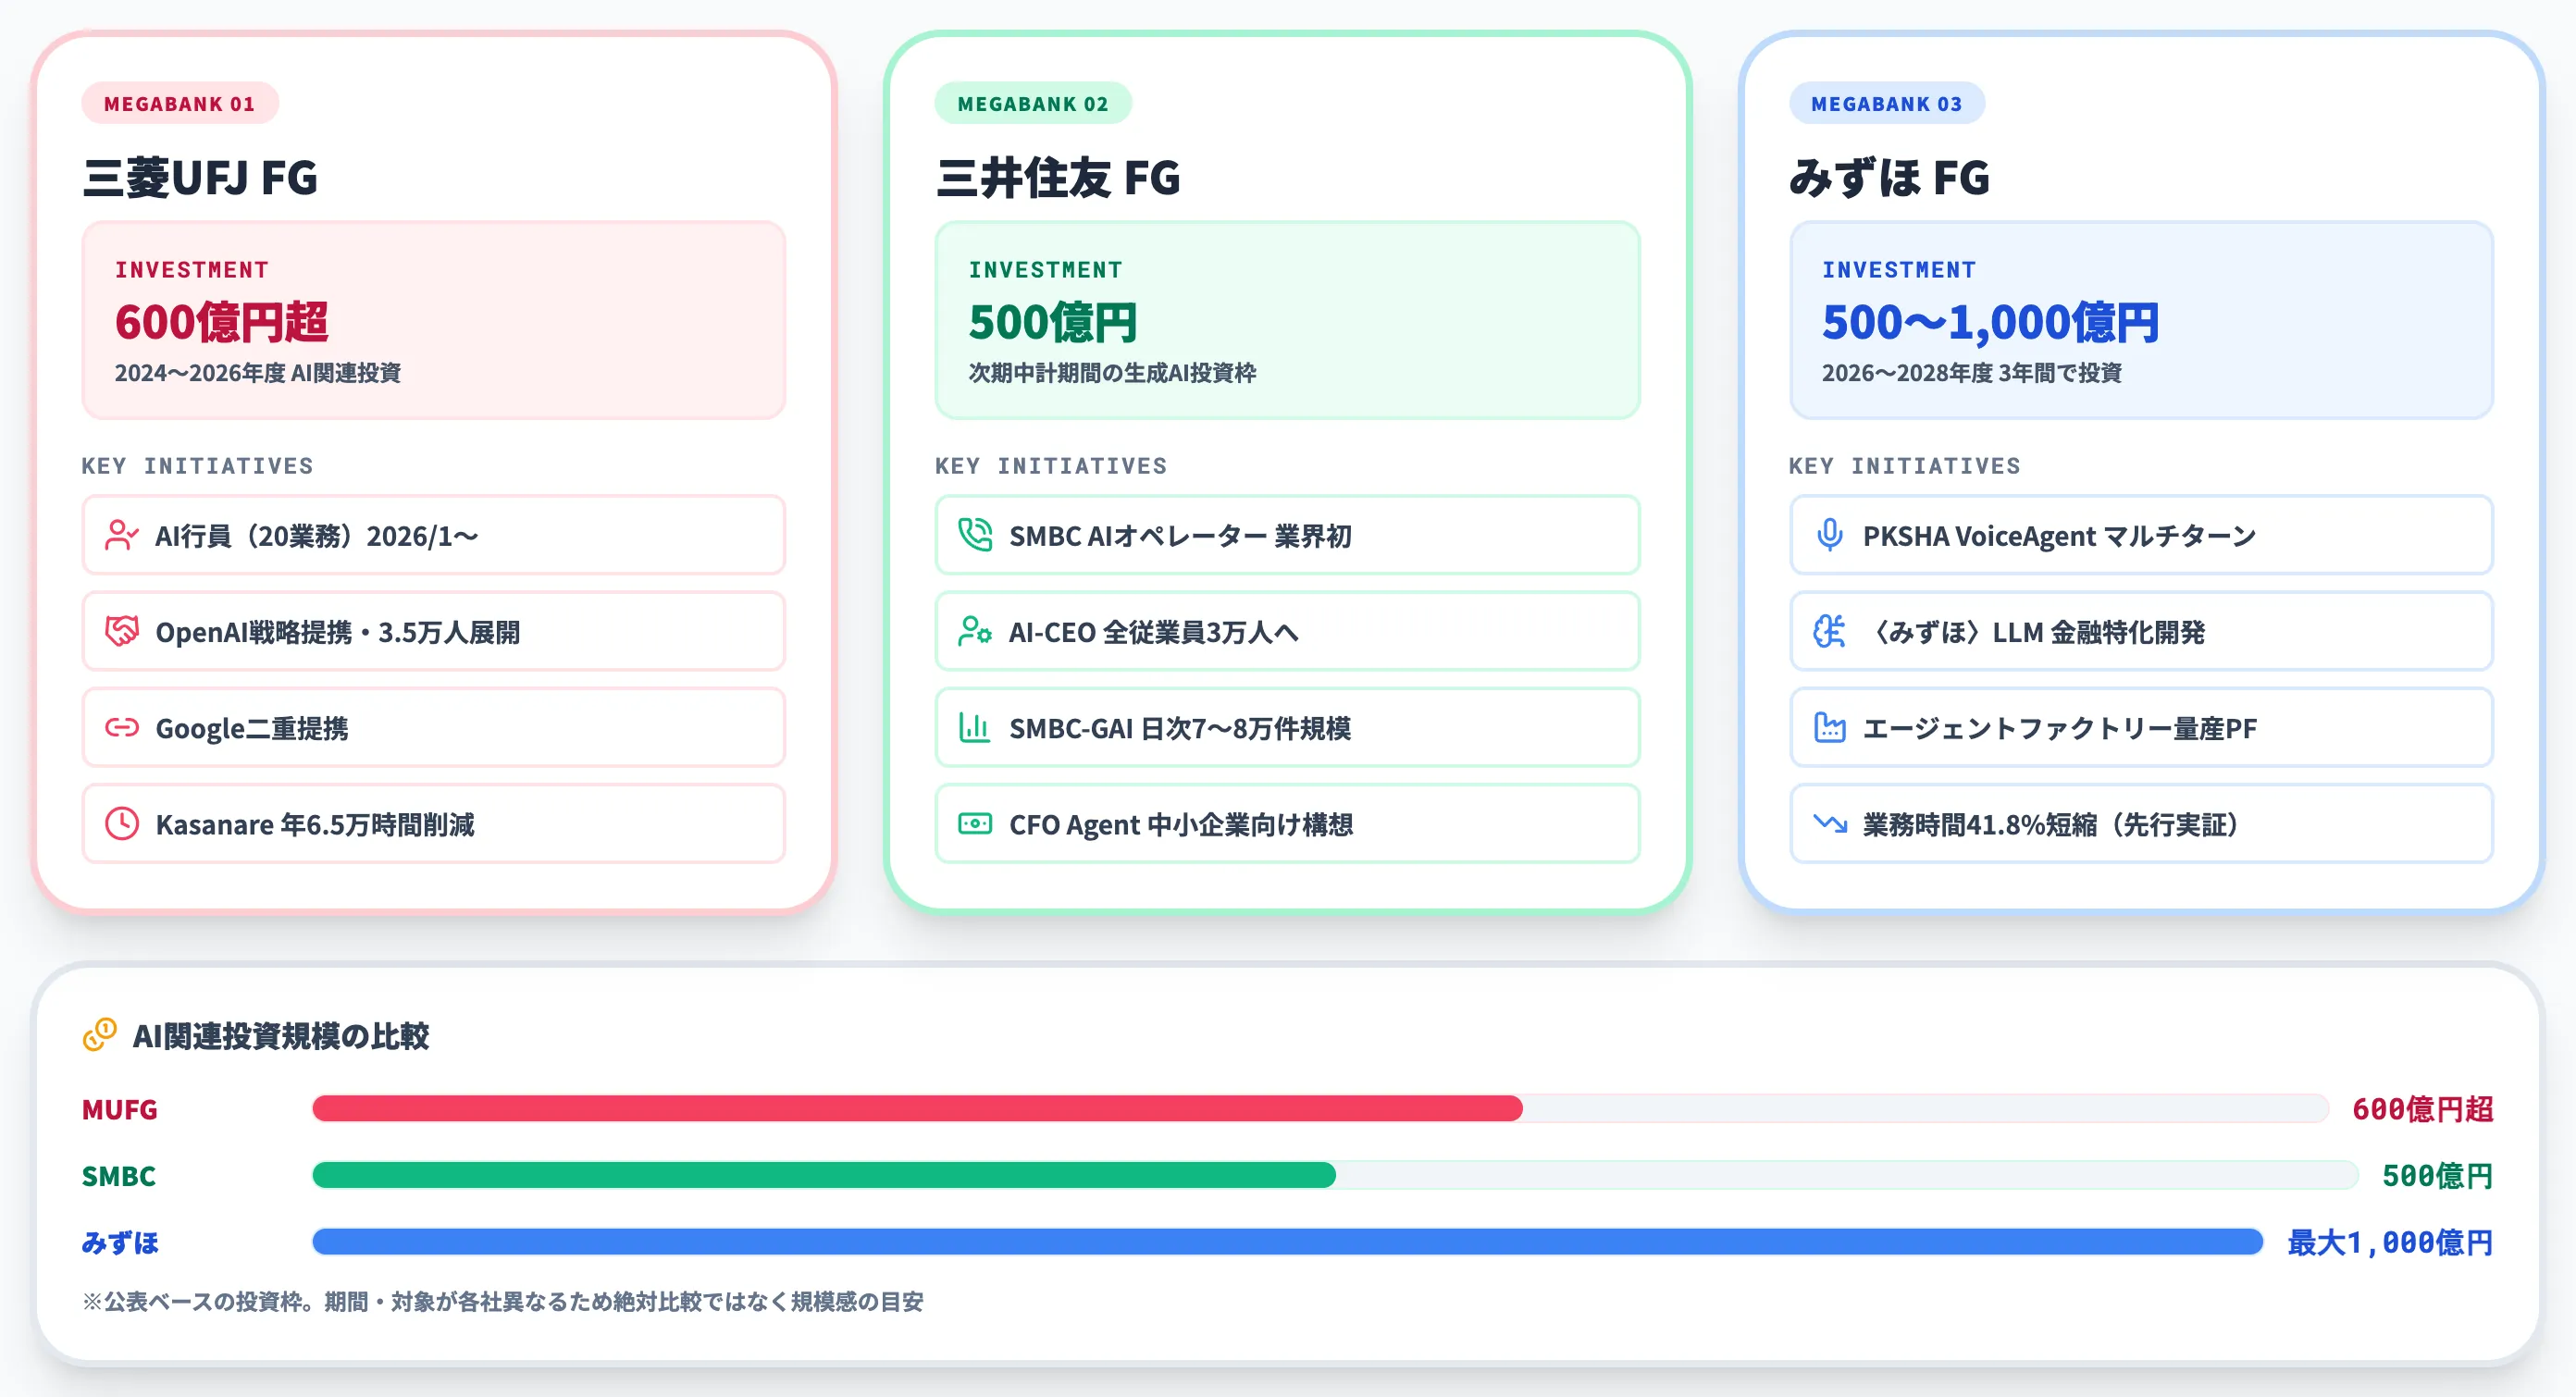
Task: Click the MUFG label in the comparison chart
Action: point(120,1109)
